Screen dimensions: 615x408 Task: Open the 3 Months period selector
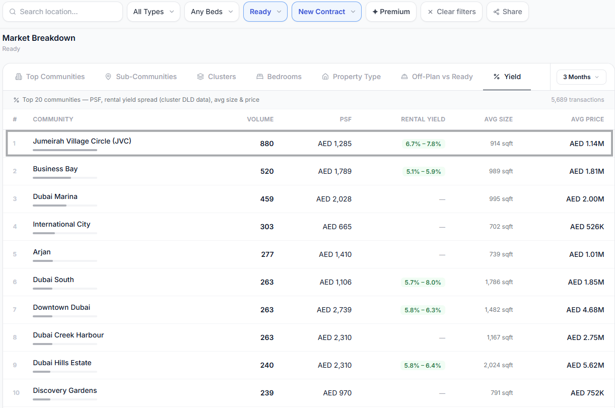point(581,77)
